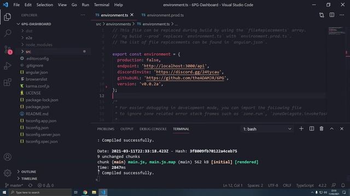This screenshot has height=196, width=350.
Task: Open the Search view in activity bar
Action: [7, 33]
